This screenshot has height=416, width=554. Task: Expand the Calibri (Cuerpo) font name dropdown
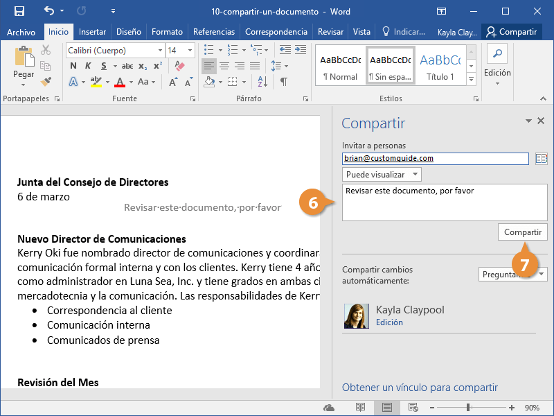point(160,50)
